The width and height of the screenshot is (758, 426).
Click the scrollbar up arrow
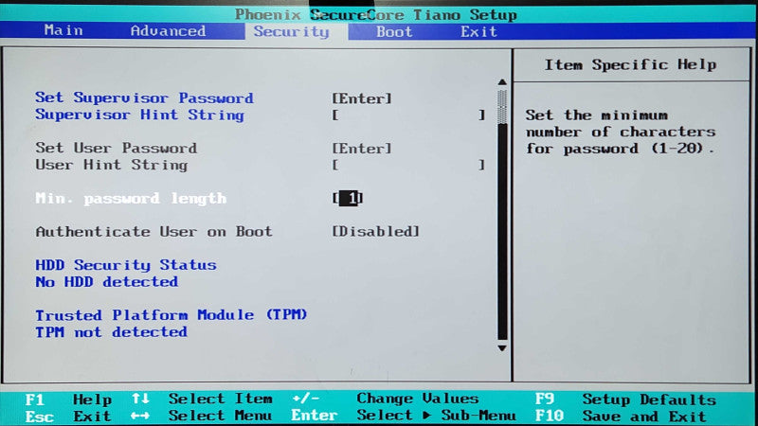[x=502, y=82]
